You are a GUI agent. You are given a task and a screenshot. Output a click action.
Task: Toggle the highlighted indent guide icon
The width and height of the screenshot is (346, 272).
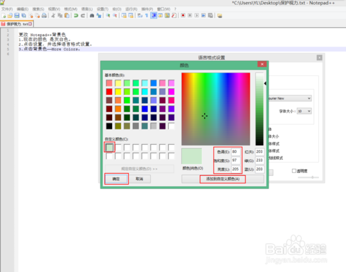tap(154, 15)
